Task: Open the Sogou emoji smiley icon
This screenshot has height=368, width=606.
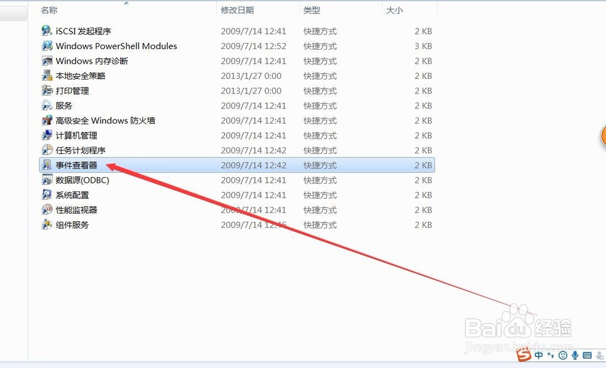Action: point(563,355)
